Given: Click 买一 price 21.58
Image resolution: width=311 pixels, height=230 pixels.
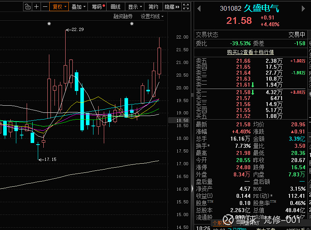Looking at the screenshot, I should point(243,92).
